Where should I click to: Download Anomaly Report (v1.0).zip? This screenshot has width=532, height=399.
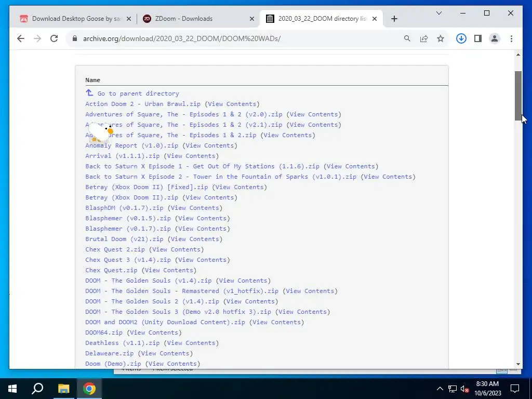pos(131,145)
